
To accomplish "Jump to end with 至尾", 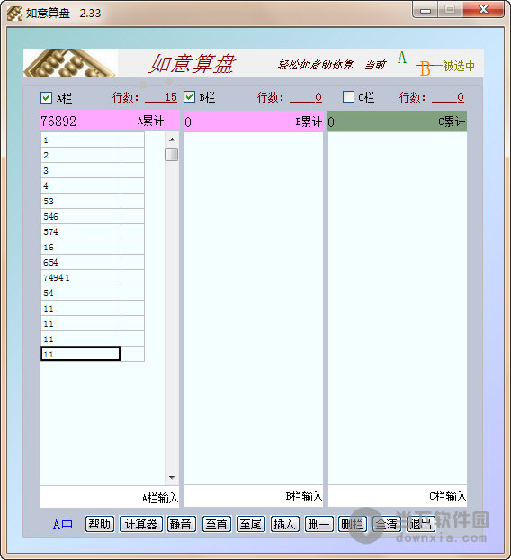I will pos(250,524).
